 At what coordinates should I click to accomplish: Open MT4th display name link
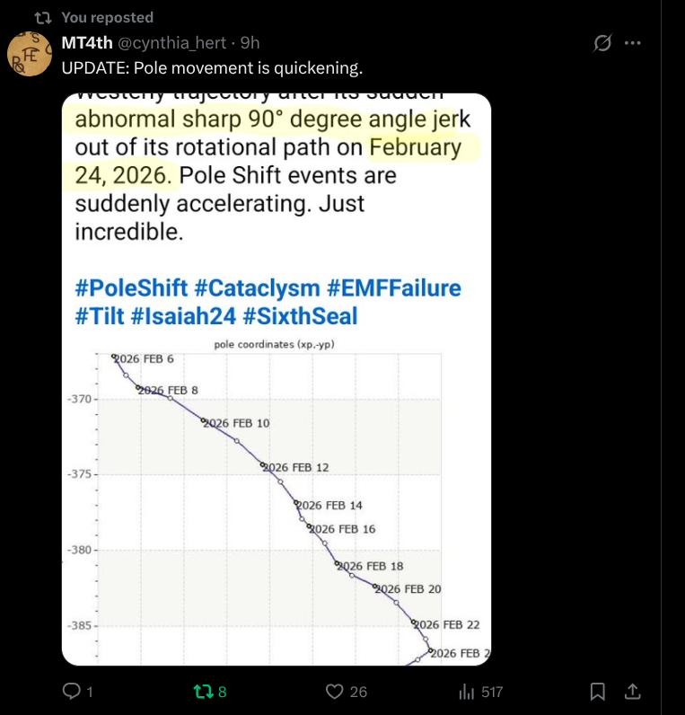point(87,42)
